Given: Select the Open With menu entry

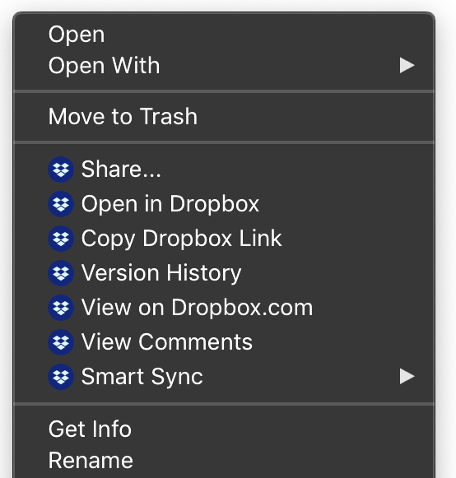Looking at the screenshot, I should tap(224, 66).
